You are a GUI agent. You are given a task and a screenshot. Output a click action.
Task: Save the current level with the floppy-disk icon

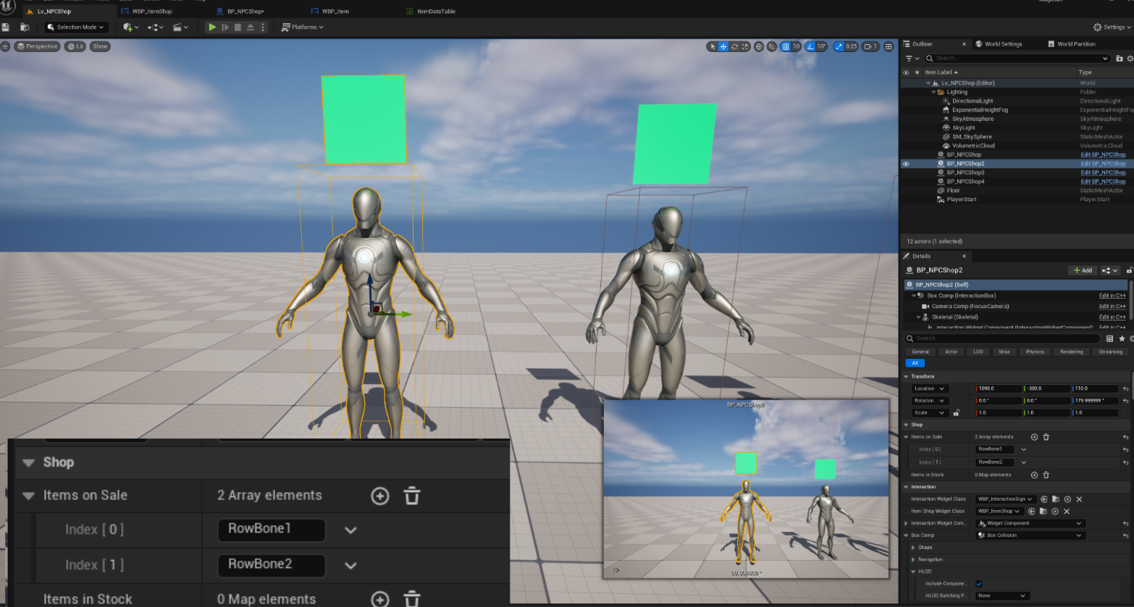6,27
